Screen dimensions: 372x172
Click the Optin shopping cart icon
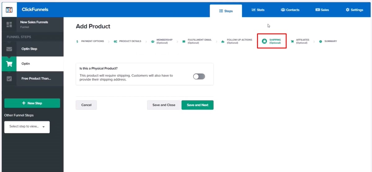tap(9, 64)
